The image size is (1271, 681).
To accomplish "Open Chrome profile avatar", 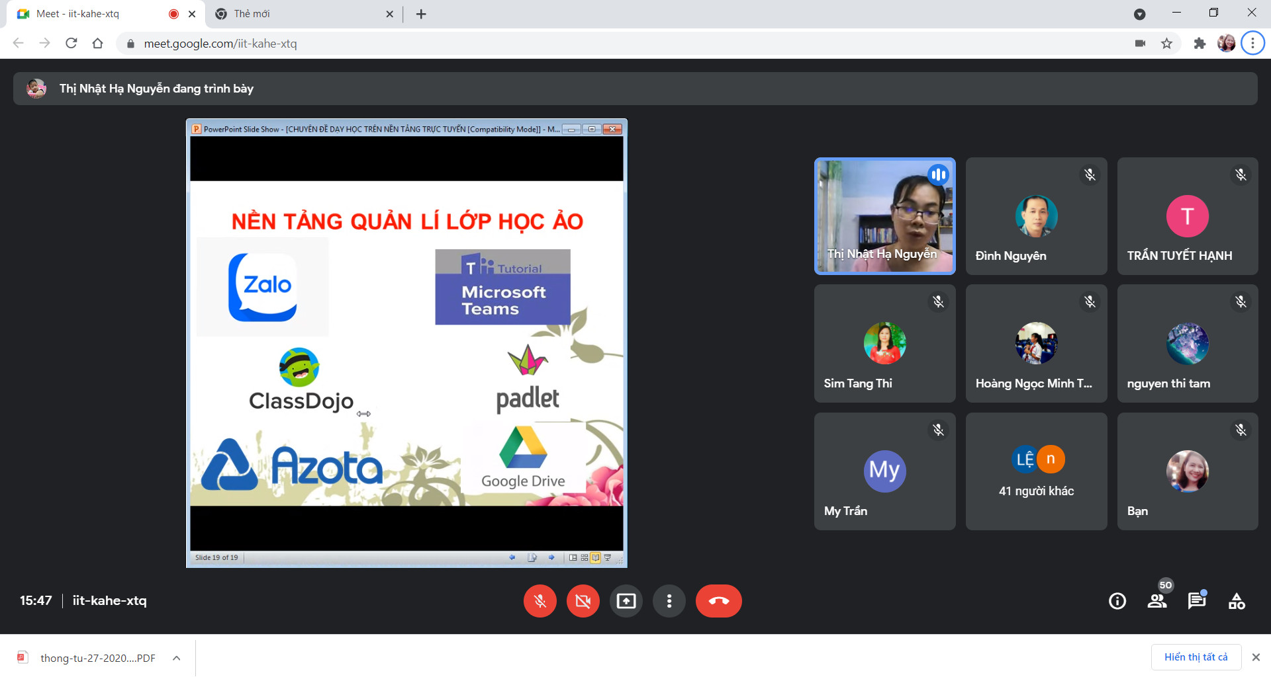I will [1226, 44].
